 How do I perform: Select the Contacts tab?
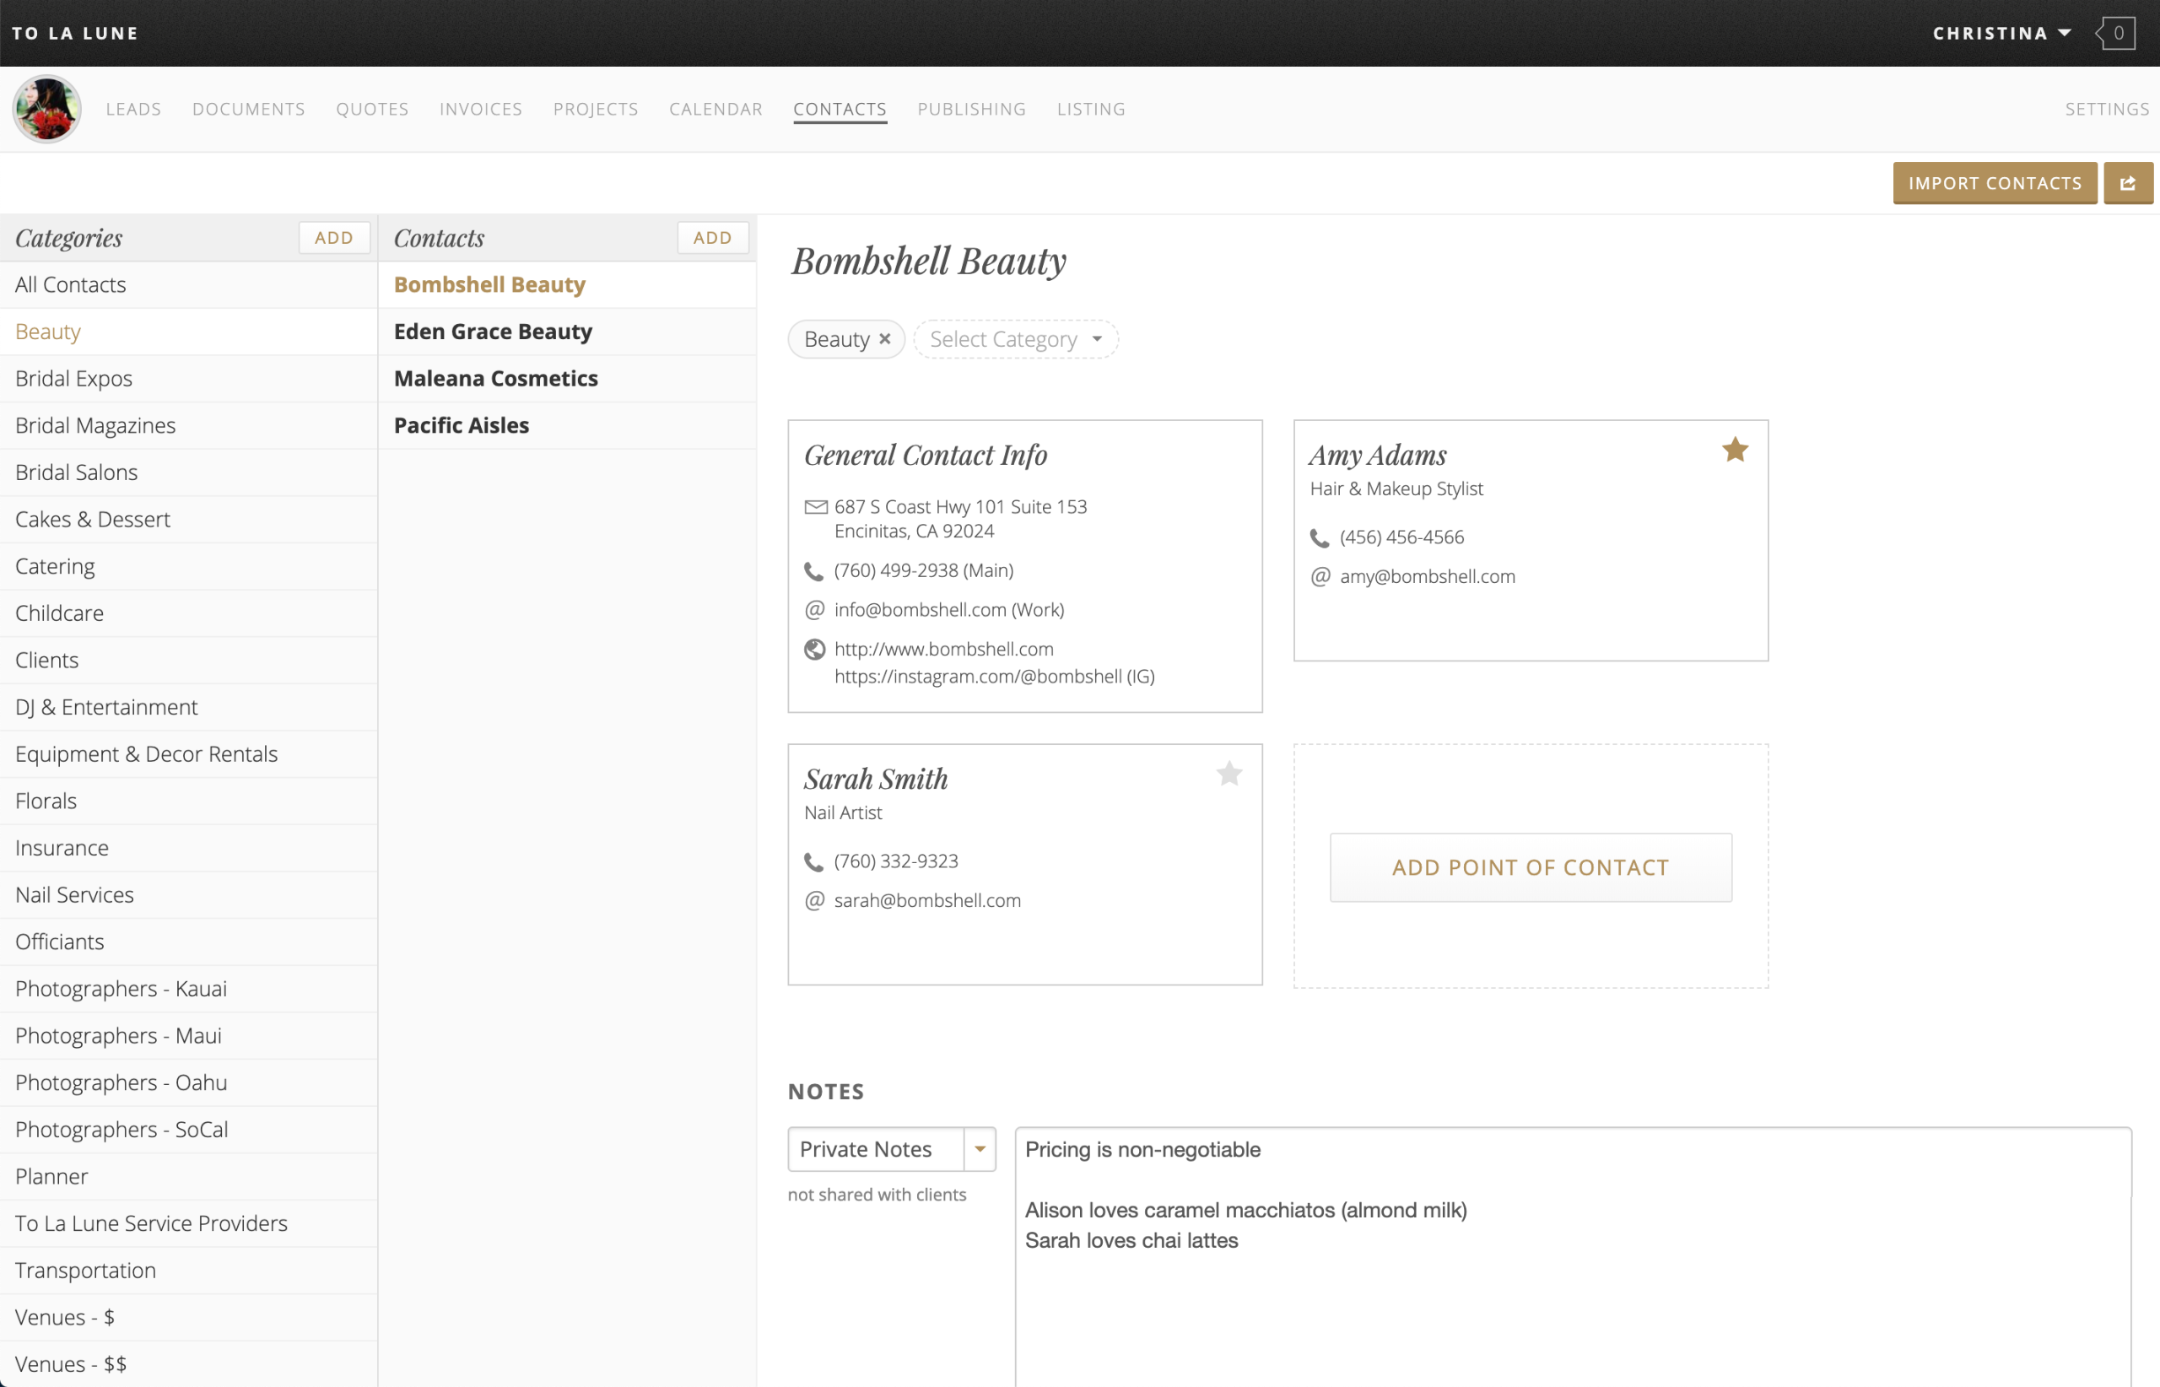840,109
